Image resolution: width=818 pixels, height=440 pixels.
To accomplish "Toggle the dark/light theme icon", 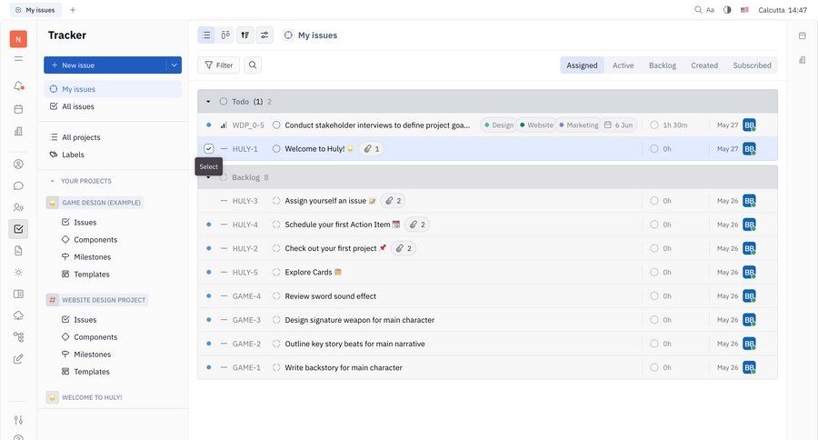I will [x=727, y=10].
